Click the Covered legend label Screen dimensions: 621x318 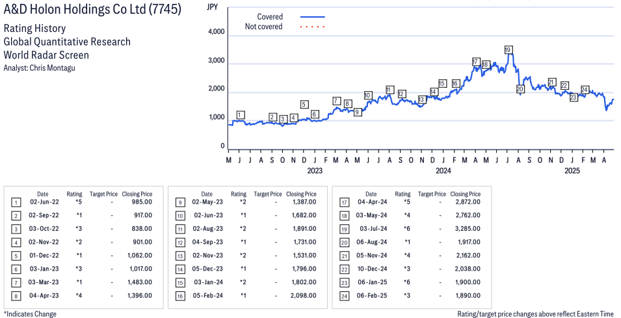[270, 17]
